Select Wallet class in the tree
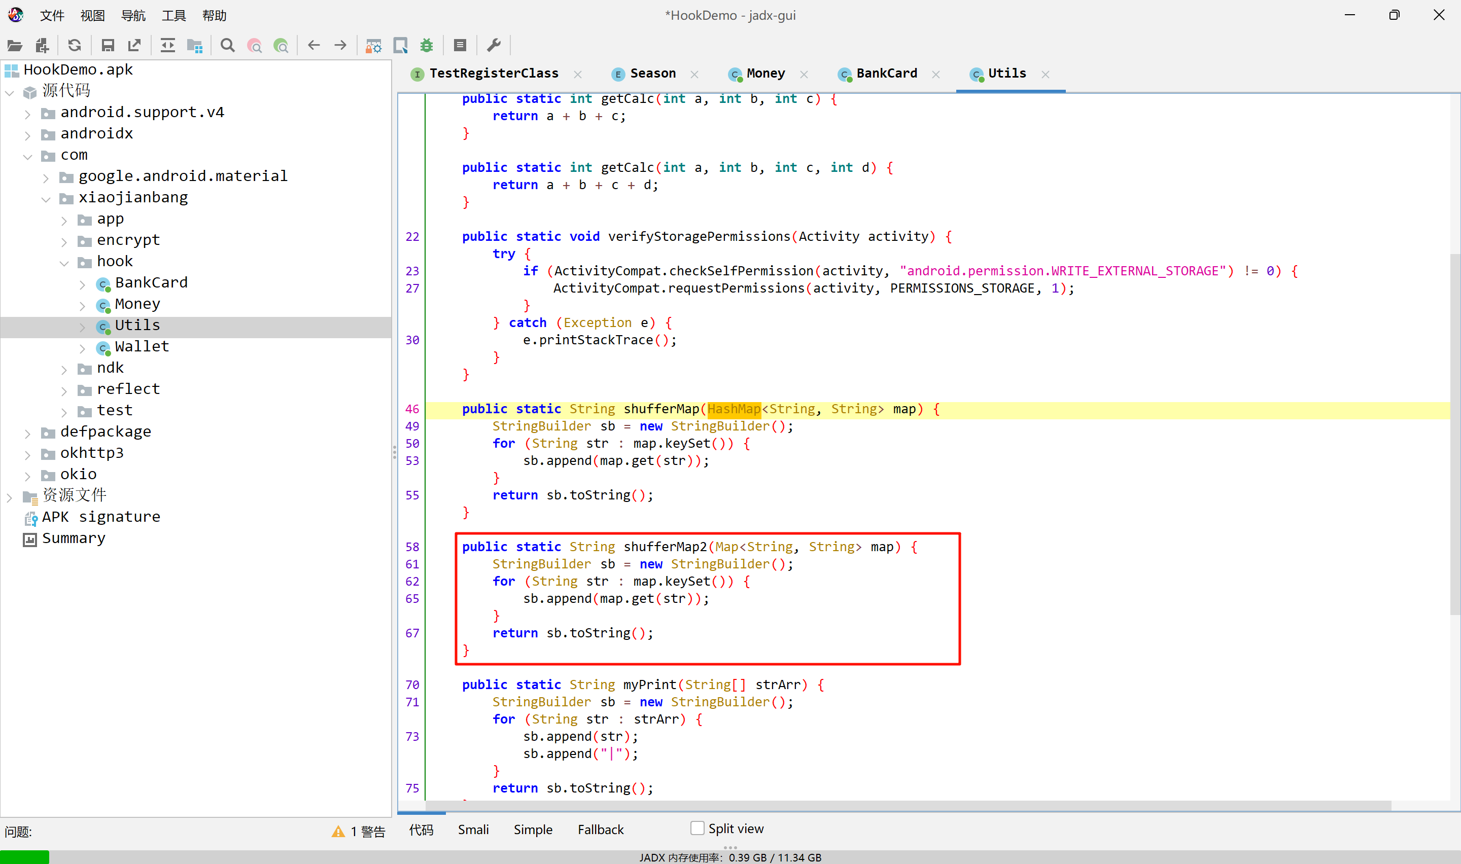This screenshot has height=864, width=1461. (x=142, y=346)
